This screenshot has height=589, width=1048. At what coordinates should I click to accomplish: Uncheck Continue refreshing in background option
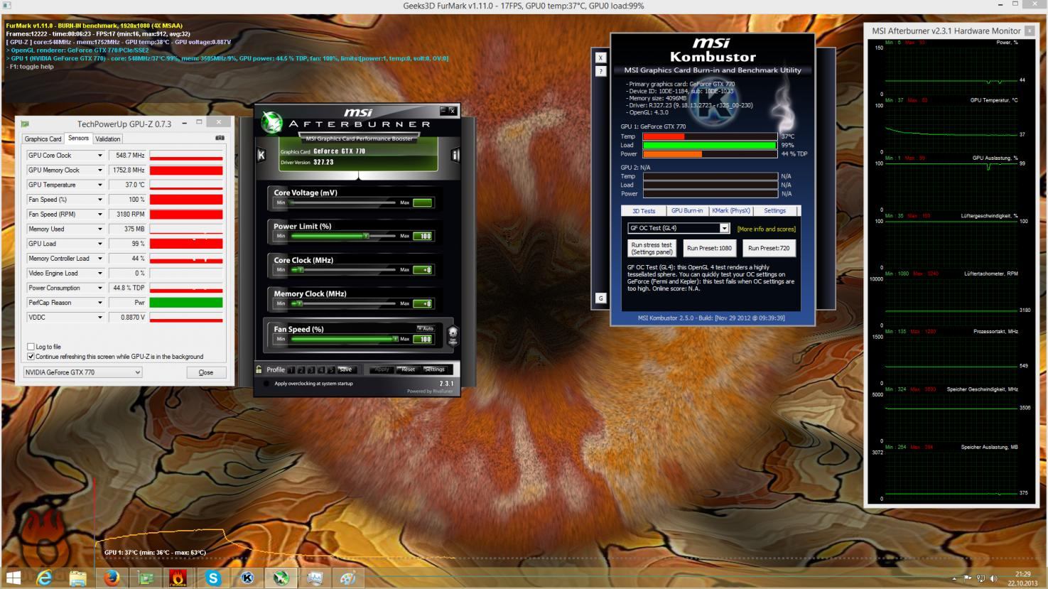click(x=31, y=357)
